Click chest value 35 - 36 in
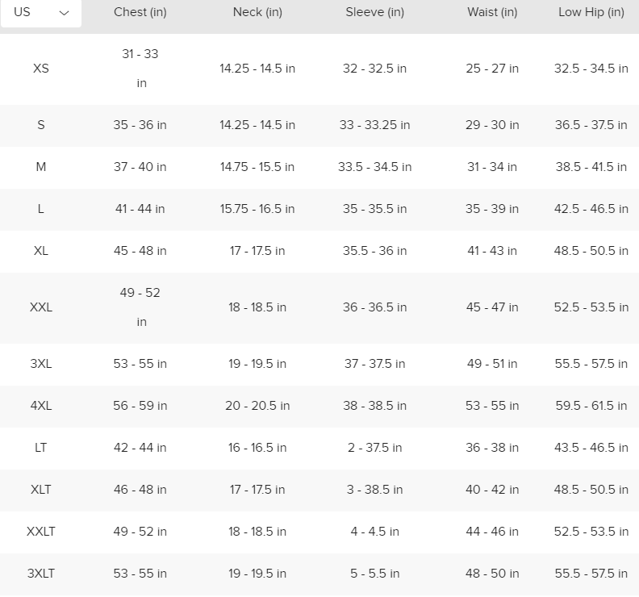 140,125
